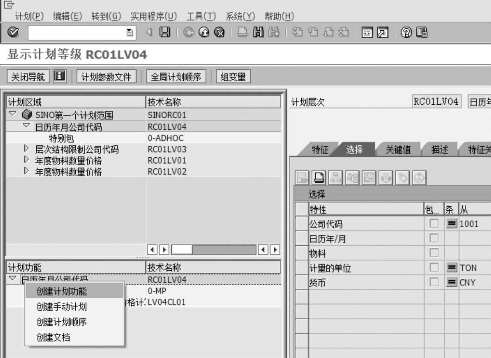491x358 pixels.
Task: Click the Next Page icon
Action: pyautogui.click(x=328, y=32)
